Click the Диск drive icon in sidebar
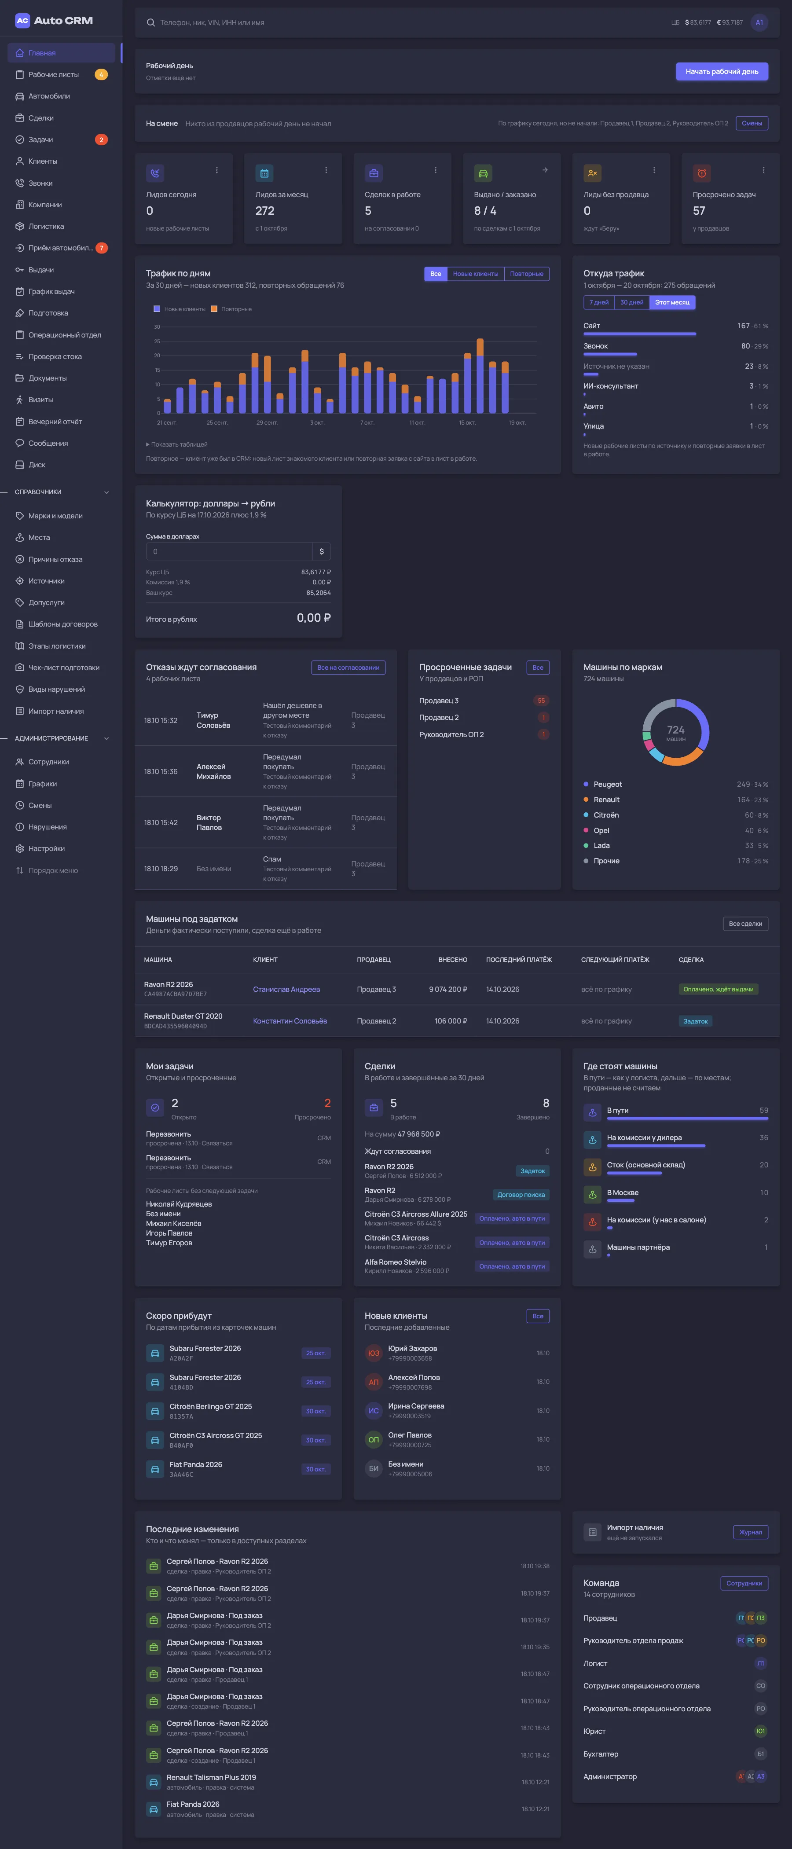This screenshot has width=792, height=1849. coord(20,465)
